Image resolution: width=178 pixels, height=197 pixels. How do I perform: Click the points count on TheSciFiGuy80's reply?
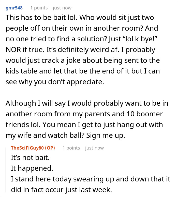pyautogui.click(x=71, y=148)
